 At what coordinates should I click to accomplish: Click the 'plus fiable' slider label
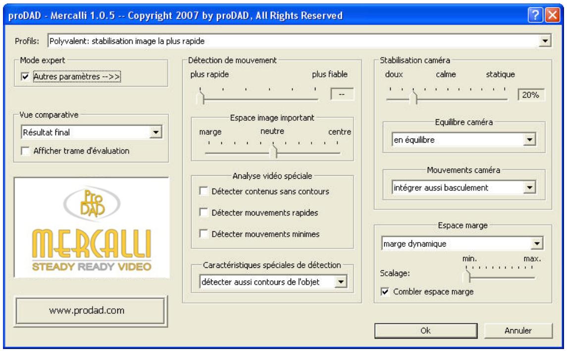(329, 74)
